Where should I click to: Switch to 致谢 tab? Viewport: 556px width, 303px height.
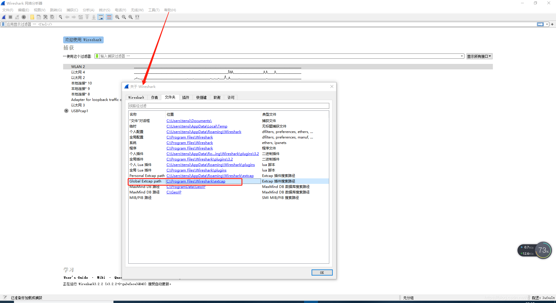pos(217,97)
